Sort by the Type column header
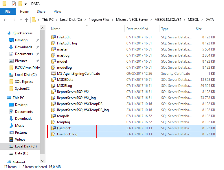This screenshot has width=224, height=170. point(177,29)
